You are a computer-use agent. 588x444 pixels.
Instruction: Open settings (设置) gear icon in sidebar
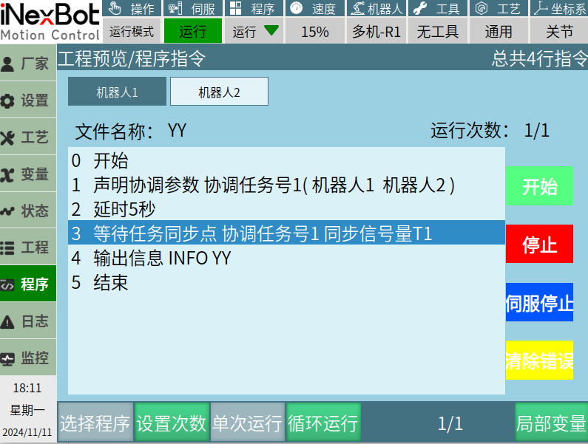8,101
